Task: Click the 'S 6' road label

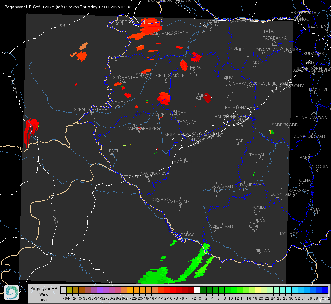Action: tap(62, 26)
